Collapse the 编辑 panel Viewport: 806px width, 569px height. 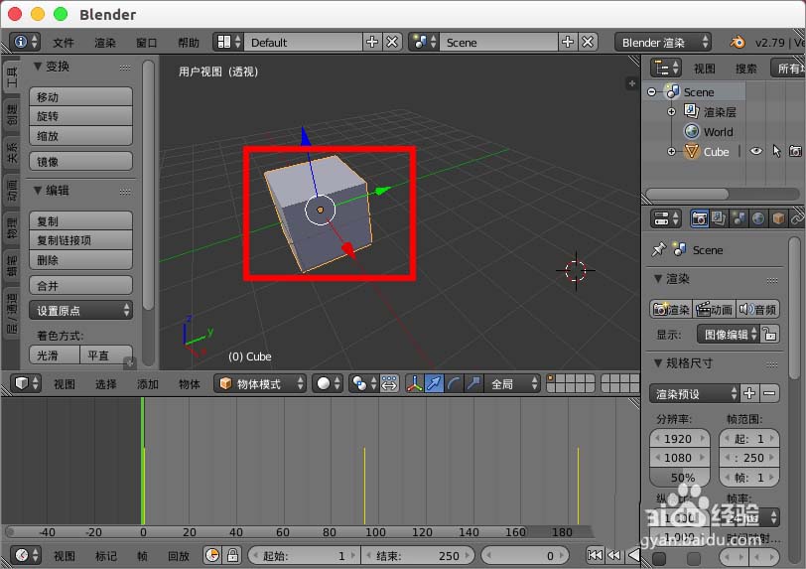[x=38, y=191]
